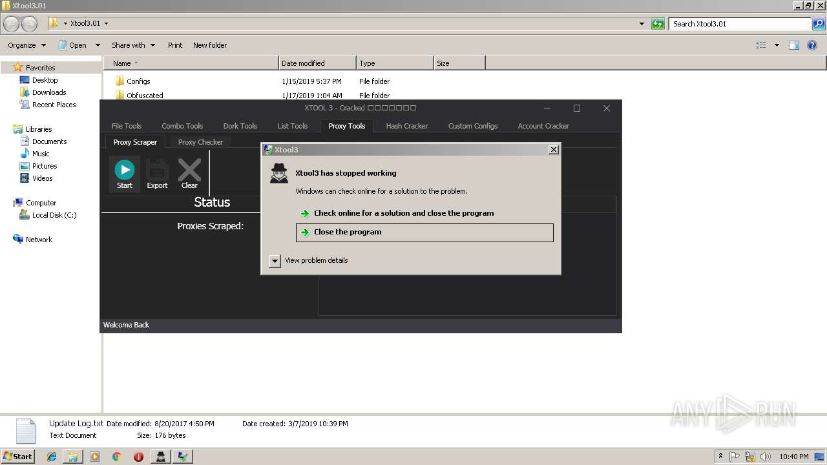Expand the Xtool3.01 breadcrumb dropdown arrow
Screen dimensions: 827x465
[x=106, y=24]
